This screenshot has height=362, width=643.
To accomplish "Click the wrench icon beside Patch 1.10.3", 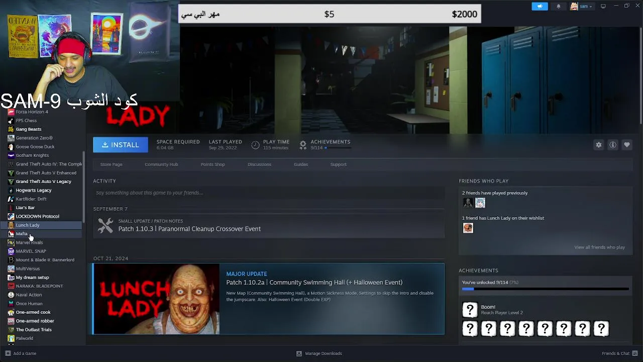I will (x=105, y=225).
